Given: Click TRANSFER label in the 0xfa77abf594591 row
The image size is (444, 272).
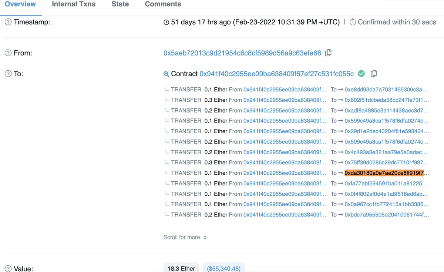Looking at the screenshot, I should [186, 183].
